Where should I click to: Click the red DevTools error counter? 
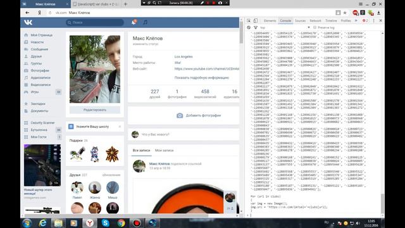(x=365, y=21)
